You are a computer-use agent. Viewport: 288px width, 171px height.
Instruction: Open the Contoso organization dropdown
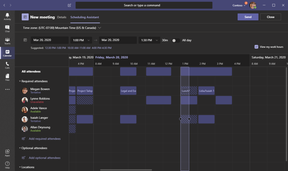tap(239, 5)
